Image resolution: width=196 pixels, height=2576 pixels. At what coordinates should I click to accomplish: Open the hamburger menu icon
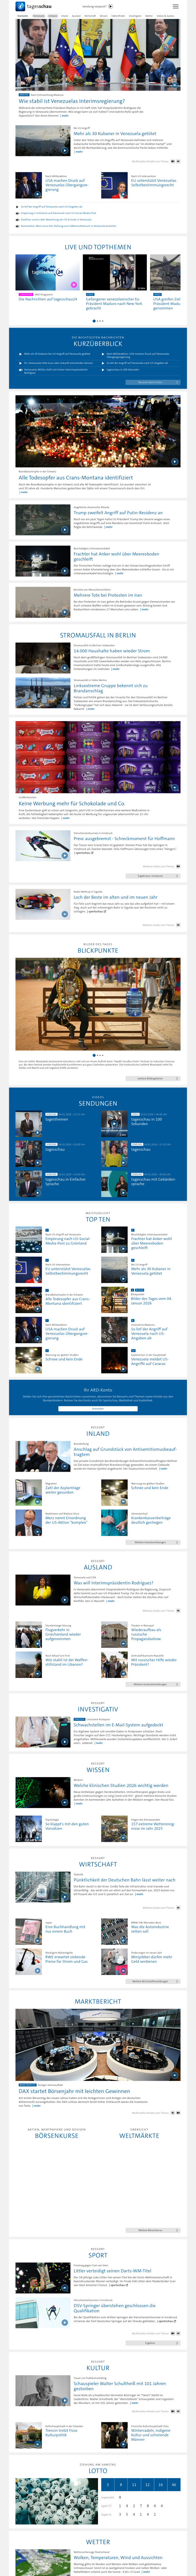(176, 6)
